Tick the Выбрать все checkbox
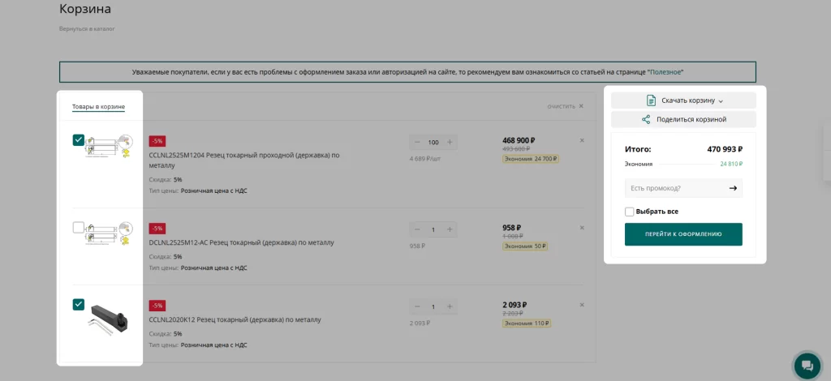 629,212
